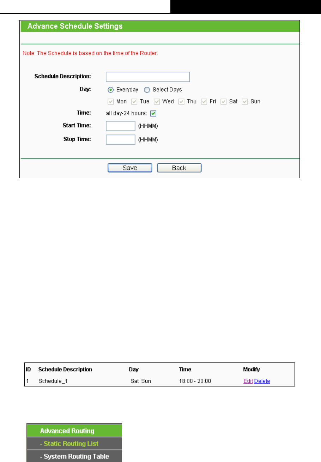
Task: Click the Save button
Action: (130, 168)
